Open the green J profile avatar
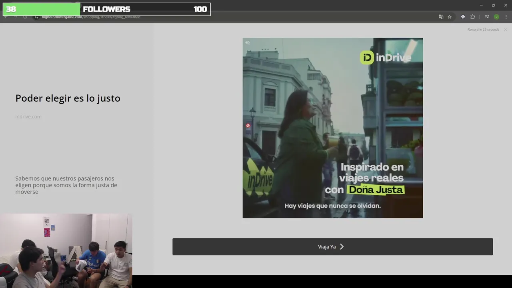The width and height of the screenshot is (512, 288). [496, 17]
